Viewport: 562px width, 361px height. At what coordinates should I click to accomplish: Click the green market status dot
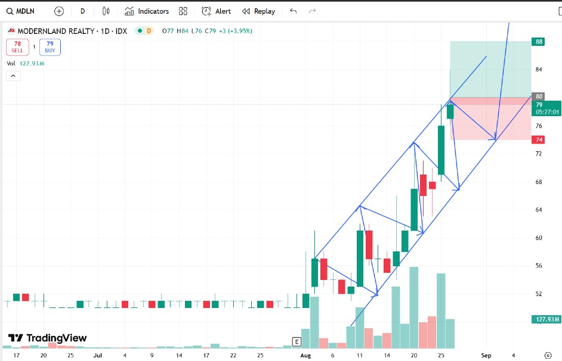pyautogui.click(x=140, y=31)
